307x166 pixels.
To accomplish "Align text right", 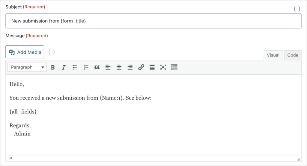I will click(130, 67).
